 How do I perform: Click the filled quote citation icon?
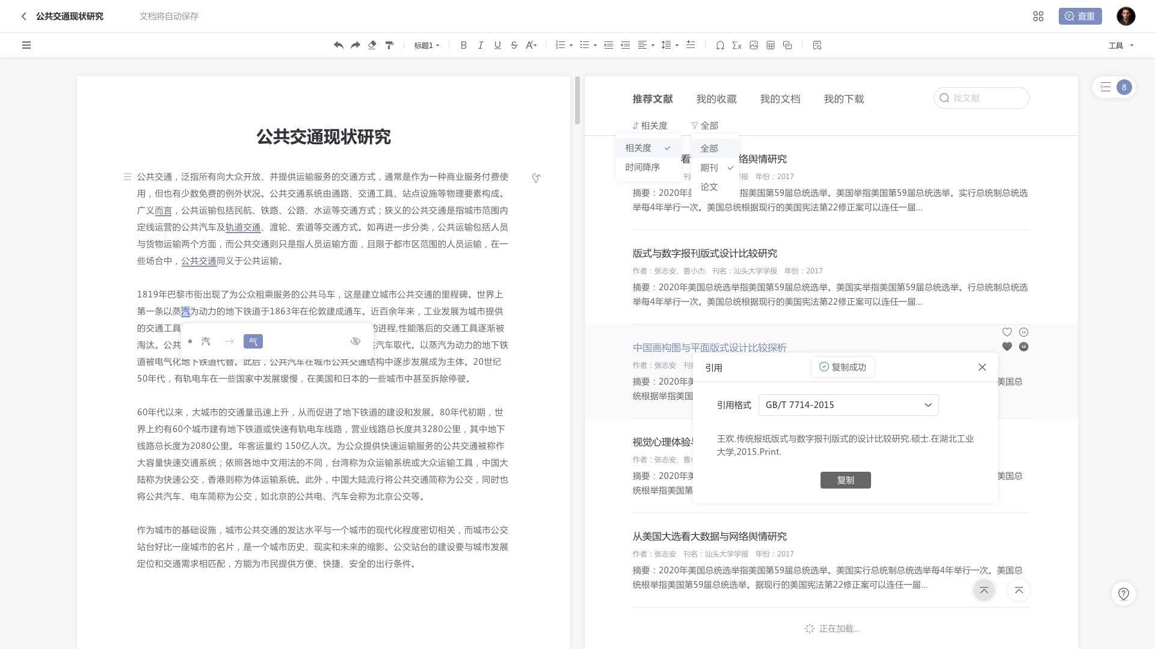(1024, 347)
